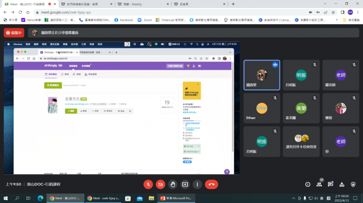Expand the hidden bookmarks chevron

337,20
